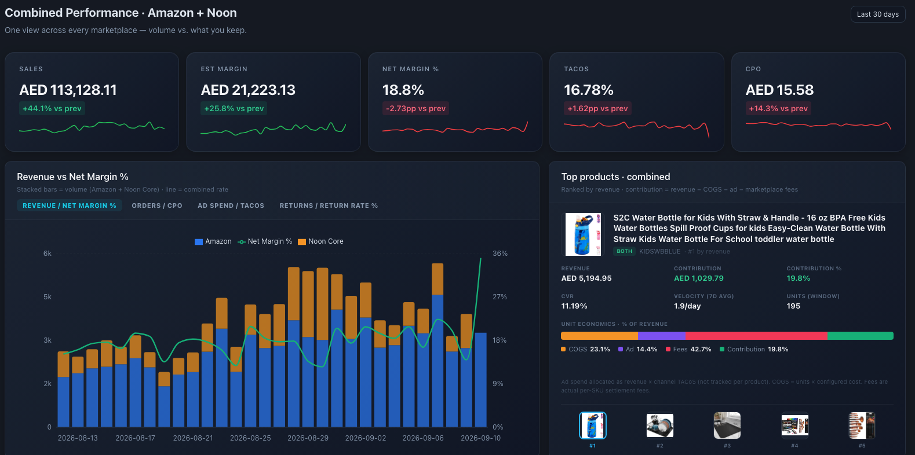The width and height of the screenshot is (915, 455).
Task: Open the Last 30 days range selector
Action: click(x=877, y=14)
